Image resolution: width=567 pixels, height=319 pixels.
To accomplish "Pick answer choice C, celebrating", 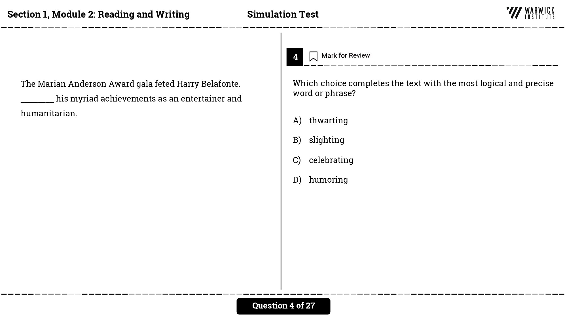I will (x=331, y=160).
